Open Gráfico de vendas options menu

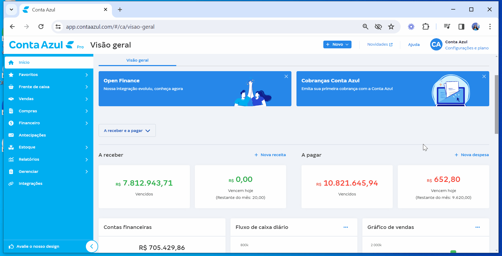coord(478,227)
